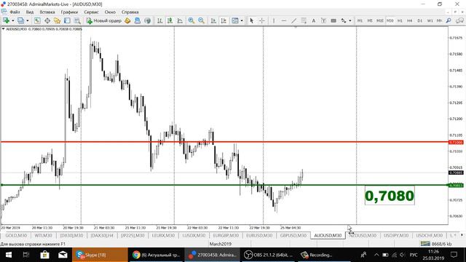The image size is (466, 262).
Task: Toggle the Market Watch window
Action: (37, 20)
